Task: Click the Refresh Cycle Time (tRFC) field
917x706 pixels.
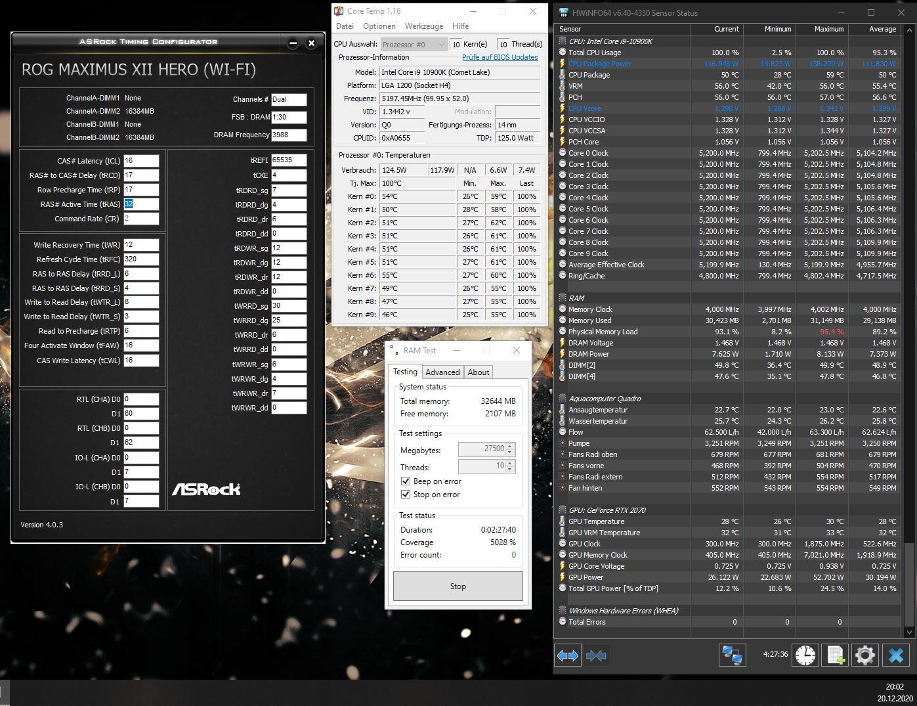Action: click(141, 259)
